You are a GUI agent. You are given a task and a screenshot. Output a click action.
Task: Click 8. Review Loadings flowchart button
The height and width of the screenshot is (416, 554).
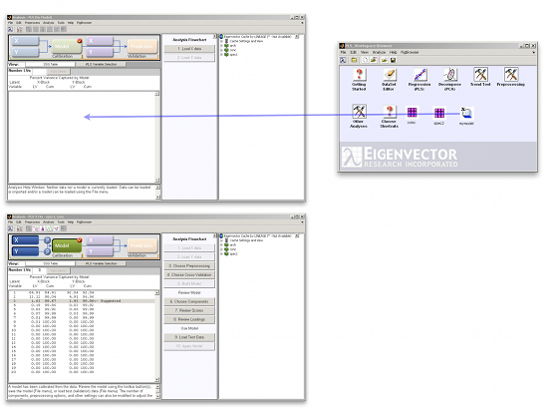click(189, 319)
